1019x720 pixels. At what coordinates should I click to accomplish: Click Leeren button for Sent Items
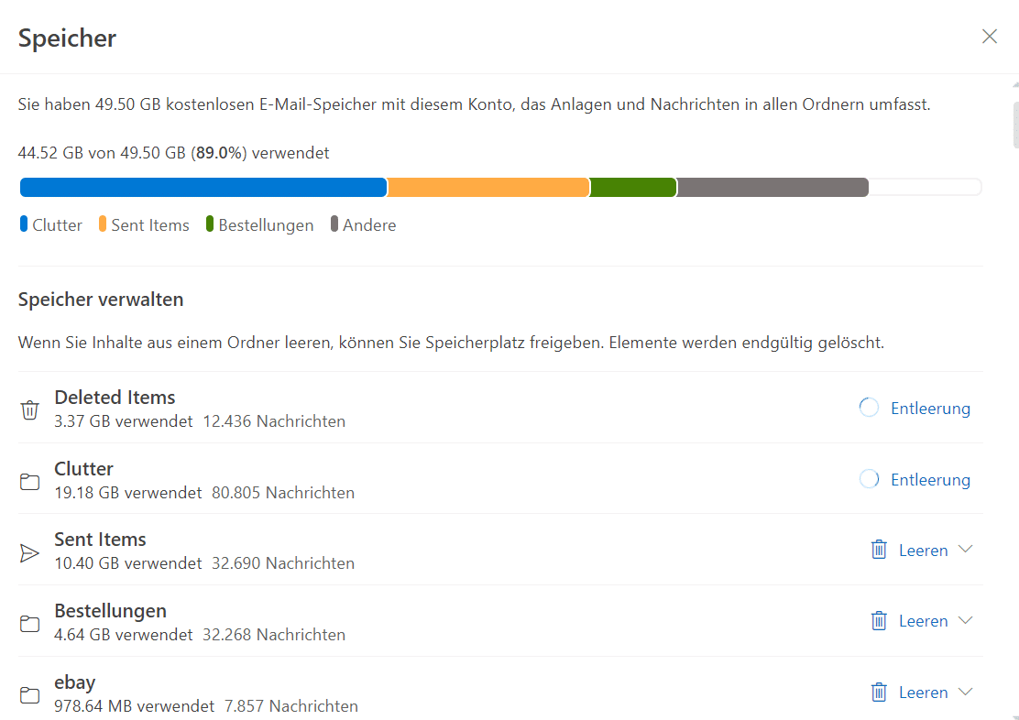[923, 551]
